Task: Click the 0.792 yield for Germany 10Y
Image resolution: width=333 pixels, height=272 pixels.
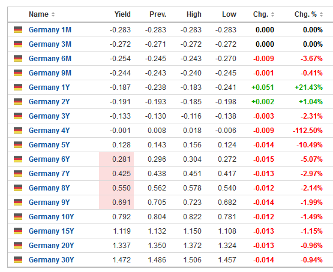Action: [121, 217]
